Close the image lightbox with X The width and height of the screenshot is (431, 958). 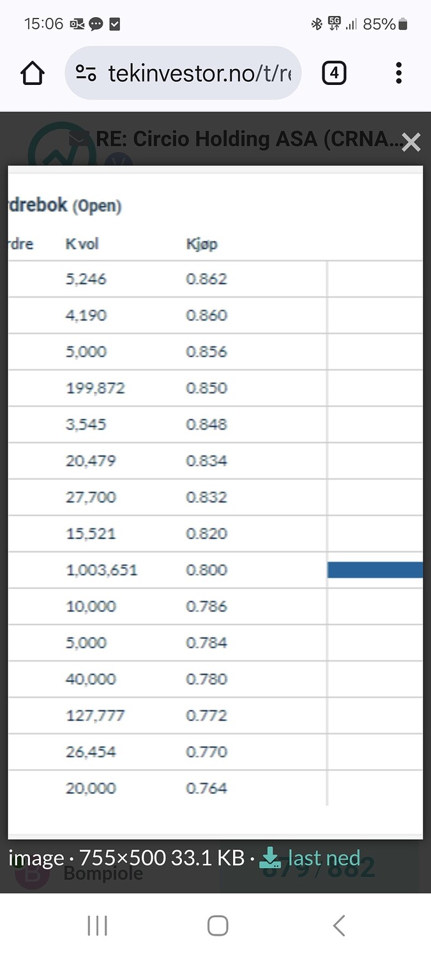click(411, 142)
